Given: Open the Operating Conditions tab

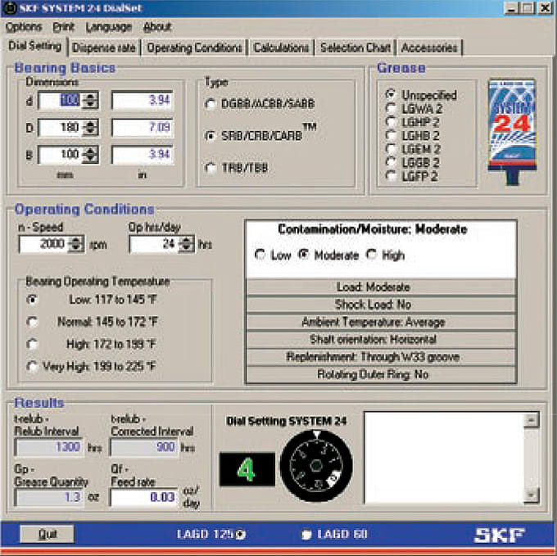Looking at the screenshot, I should pos(194,47).
